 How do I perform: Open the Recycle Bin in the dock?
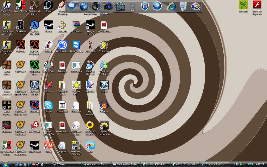[x=183, y=6]
